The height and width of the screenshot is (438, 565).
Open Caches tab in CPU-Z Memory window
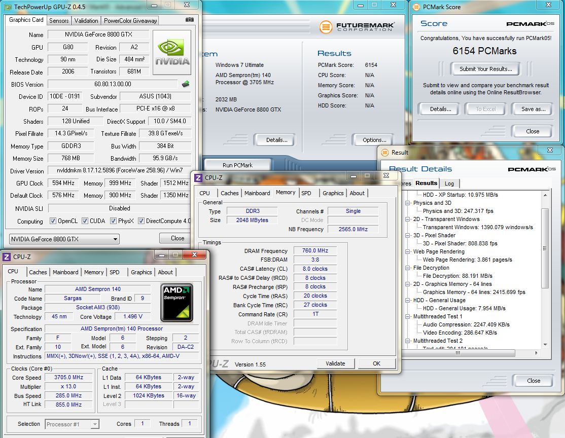[230, 193]
